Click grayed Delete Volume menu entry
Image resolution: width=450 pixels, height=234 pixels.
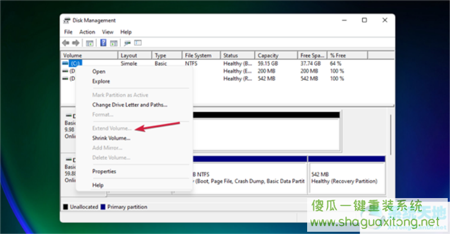point(111,158)
